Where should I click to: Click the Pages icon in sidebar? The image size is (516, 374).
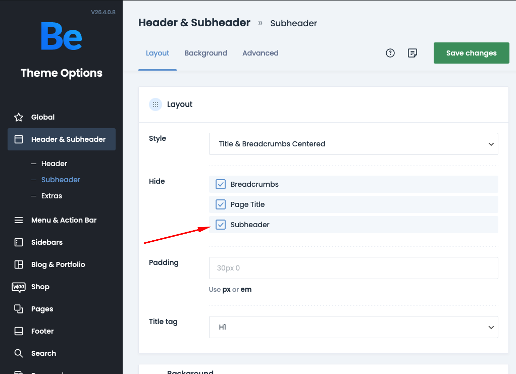point(19,309)
